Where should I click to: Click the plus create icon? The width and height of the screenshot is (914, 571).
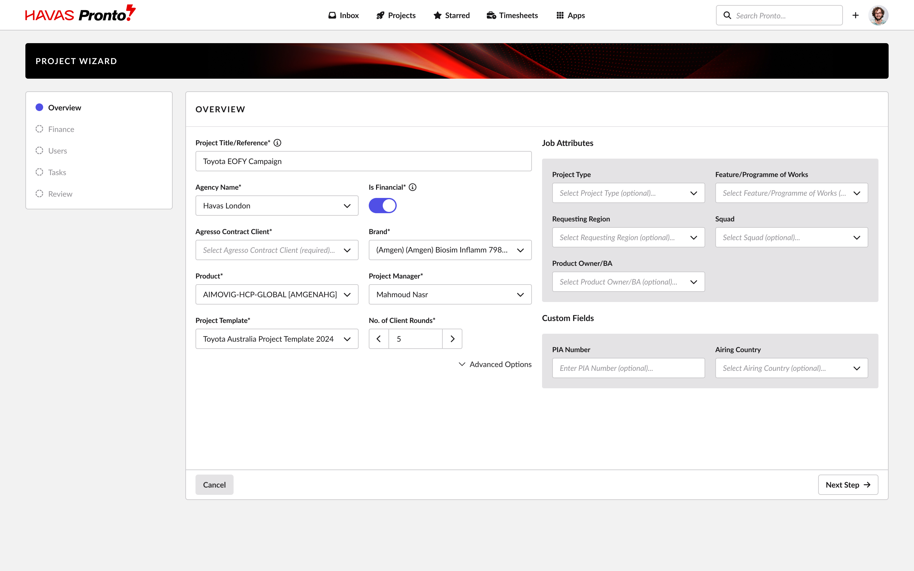point(856,16)
